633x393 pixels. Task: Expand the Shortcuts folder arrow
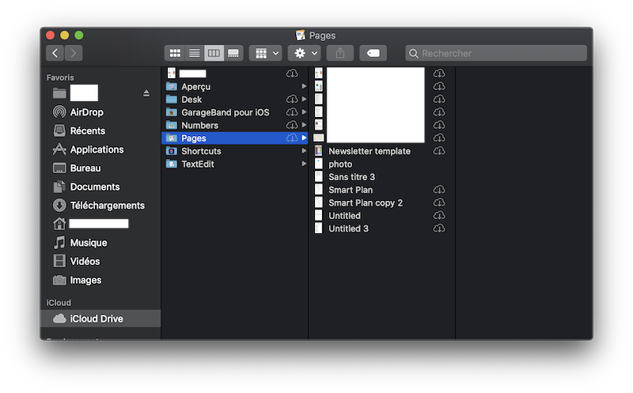304,151
